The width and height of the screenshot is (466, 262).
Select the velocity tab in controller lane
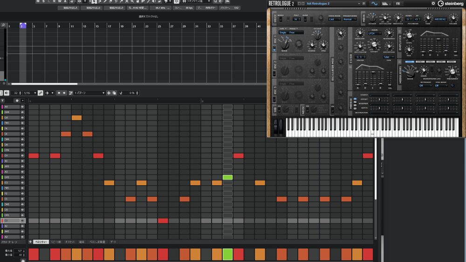[x=41, y=242]
